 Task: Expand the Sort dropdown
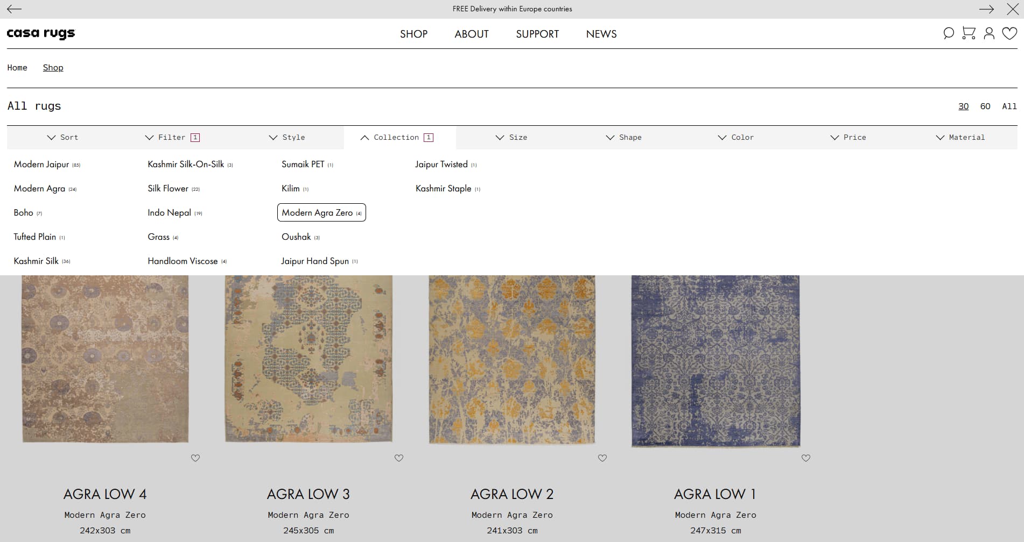(x=63, y=138)
